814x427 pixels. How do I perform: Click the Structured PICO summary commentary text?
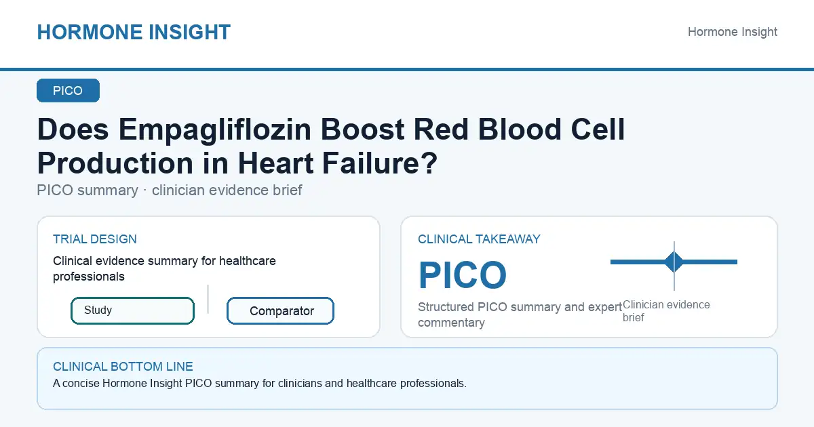pos(520,314)
